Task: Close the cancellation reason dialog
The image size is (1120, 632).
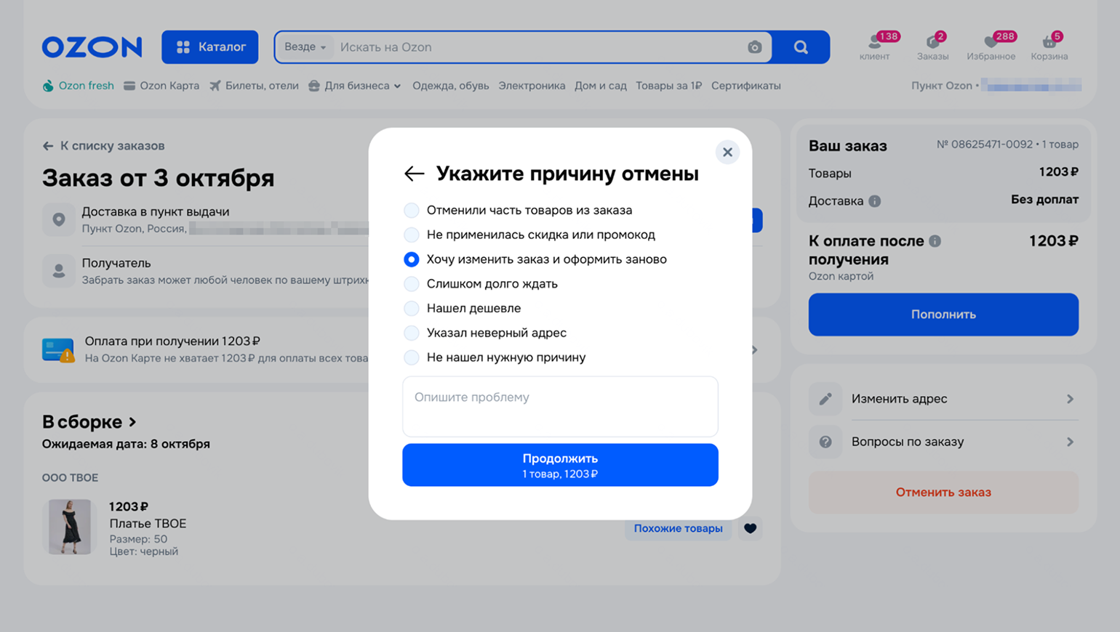Action: [727, 152]
